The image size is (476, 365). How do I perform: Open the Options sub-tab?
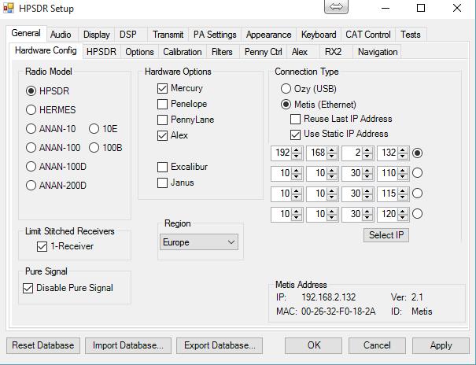tap(139, 52)
